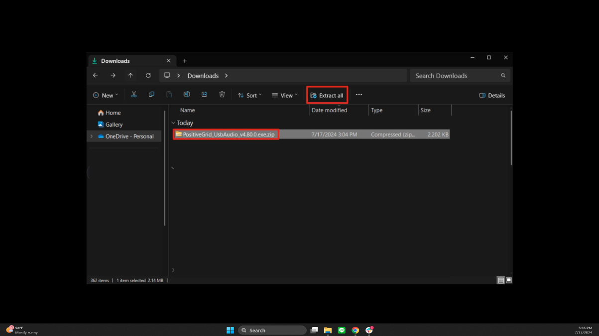Screen dimensions: 599x336
Task: Open the Slack icon in taskbar
Action: point(369,330)
